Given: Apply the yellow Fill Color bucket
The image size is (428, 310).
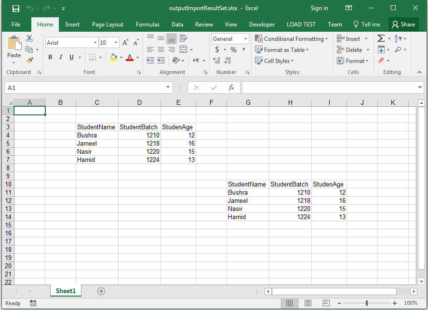Looking at the screenshot, I should [x=113, y=57].
